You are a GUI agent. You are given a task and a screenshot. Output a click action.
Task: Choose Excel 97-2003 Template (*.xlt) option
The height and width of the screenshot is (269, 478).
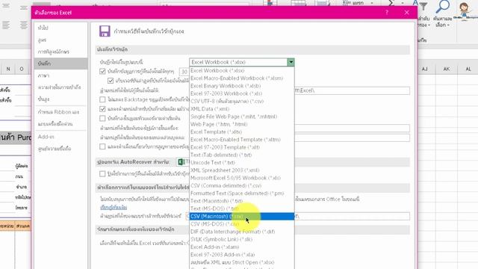pyautogui.click(x=242, y=147)
